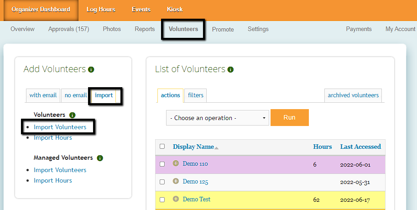The width and height of the screenshot is (417, 210).
Task: Switch to Kiosk tab
Action: [x=175, y=10]
